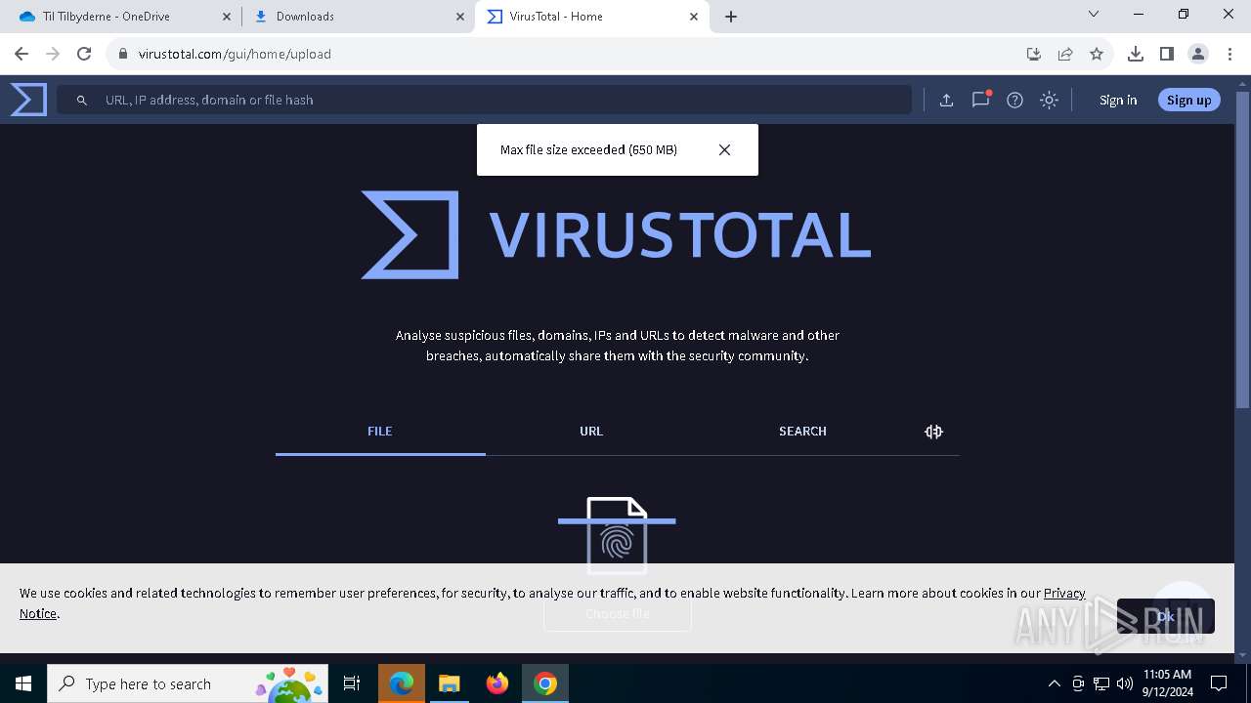The width and height of the screenshot is (1251, 703).
Task: Close the VirusTotal - Home tab
Action: tap(694, 17)
